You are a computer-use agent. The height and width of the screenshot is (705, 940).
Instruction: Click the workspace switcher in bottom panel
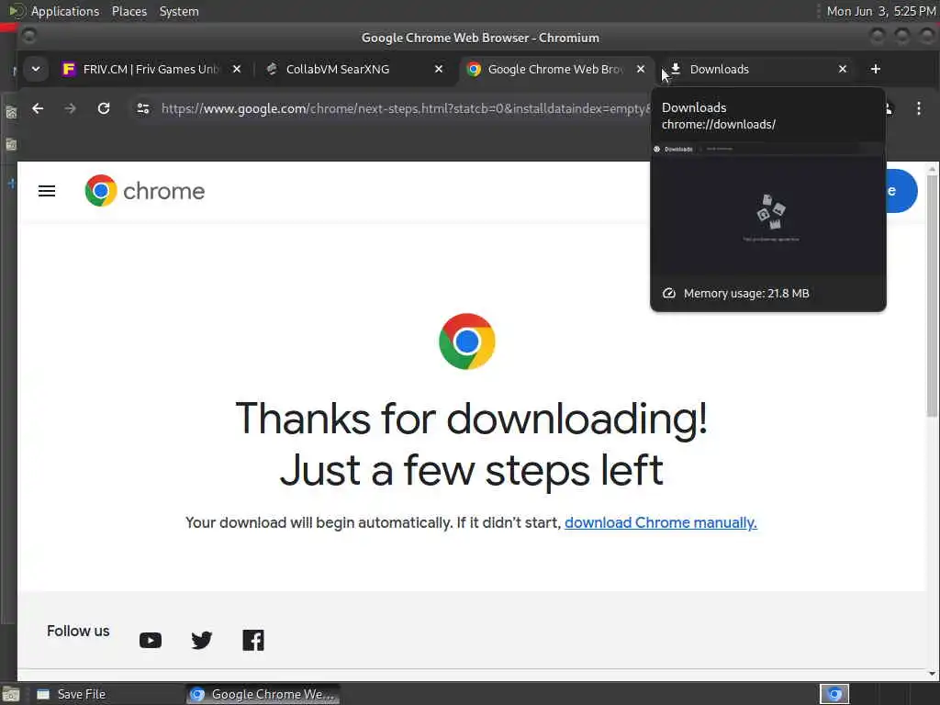point(834,694)
